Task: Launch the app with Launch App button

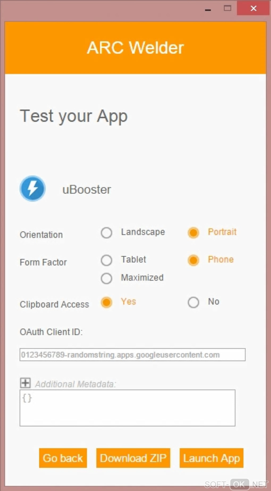Action: 211,458
